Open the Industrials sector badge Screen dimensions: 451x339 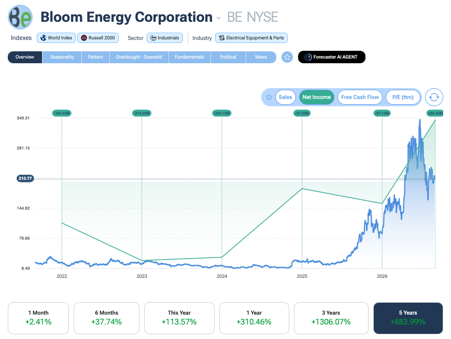click(165, 38)
